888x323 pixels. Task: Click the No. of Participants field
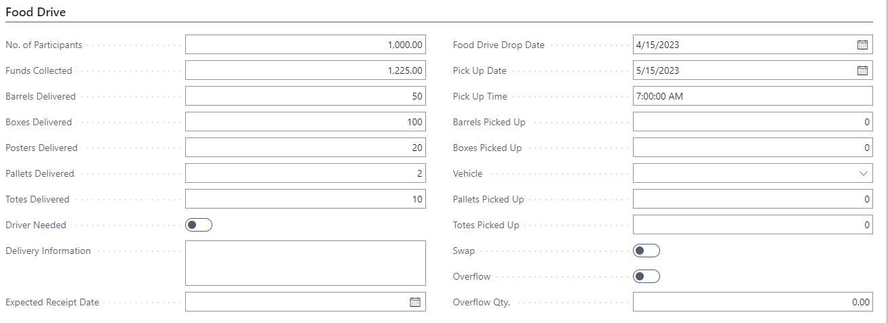coord(305,45)
